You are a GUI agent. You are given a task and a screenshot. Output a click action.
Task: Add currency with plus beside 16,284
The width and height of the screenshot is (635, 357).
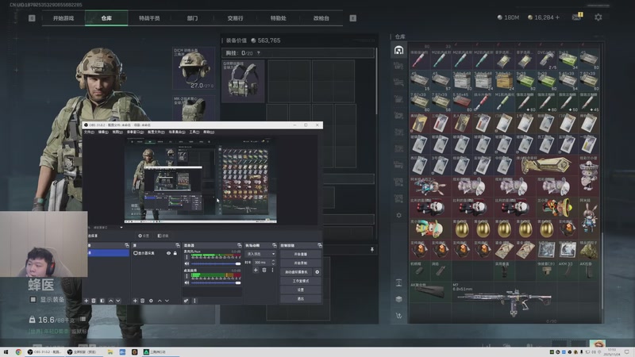[x=557, y=17]
